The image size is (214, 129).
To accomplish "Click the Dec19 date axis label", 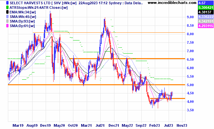I will [x=45, y=125].
